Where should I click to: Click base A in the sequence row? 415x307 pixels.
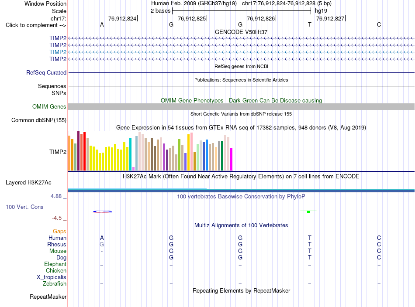pyautogui.click(x=102, y=24)
